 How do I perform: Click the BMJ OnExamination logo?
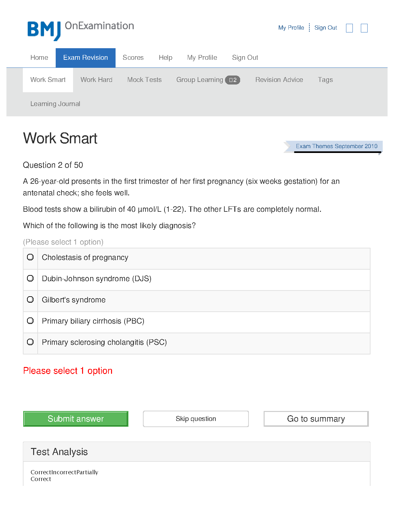pos(80,30)
